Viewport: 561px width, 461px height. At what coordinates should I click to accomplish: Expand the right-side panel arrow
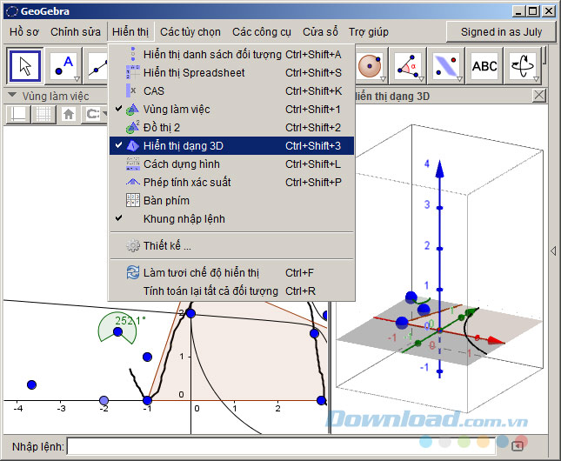click(x=553, y=251)
